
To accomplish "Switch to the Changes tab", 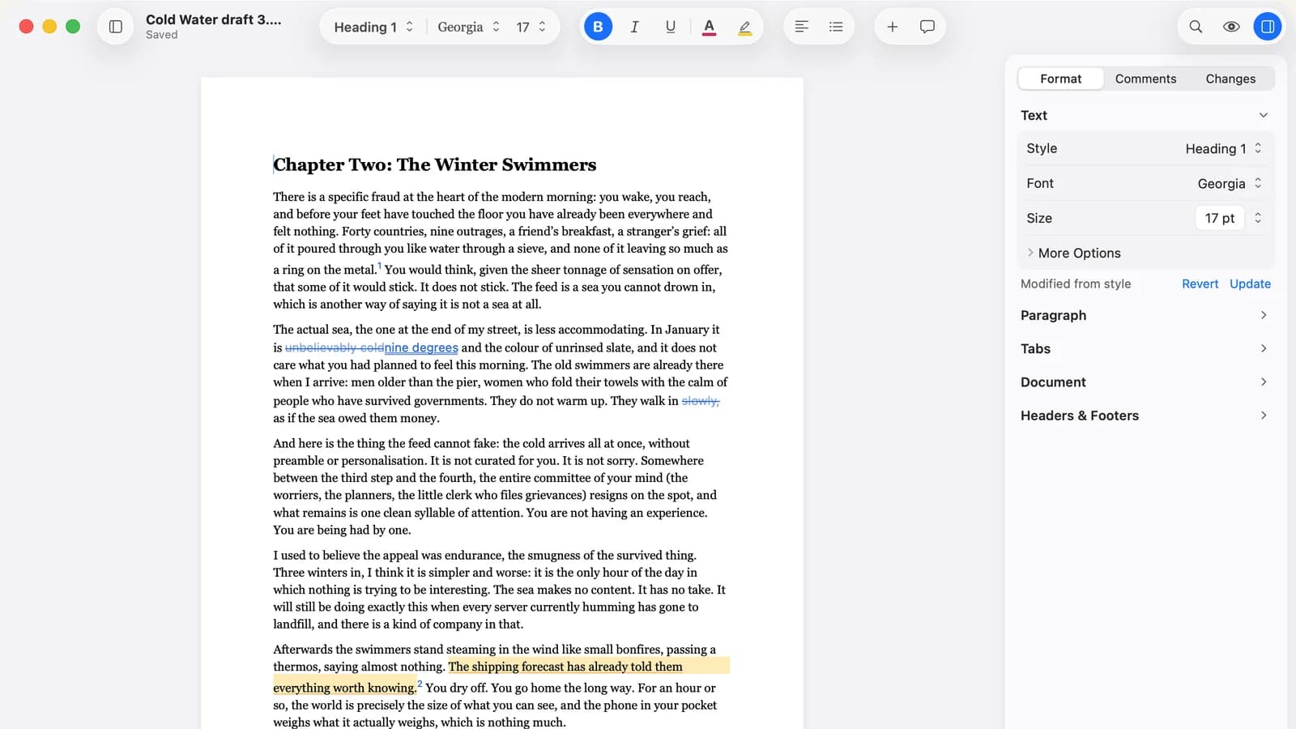I will click(1230, 79).
